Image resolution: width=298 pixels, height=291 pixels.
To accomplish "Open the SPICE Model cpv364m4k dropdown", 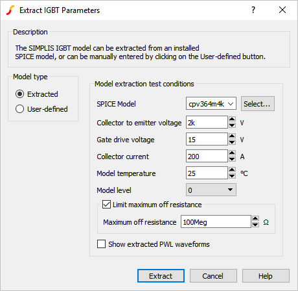I will click(x=211, y=104).
